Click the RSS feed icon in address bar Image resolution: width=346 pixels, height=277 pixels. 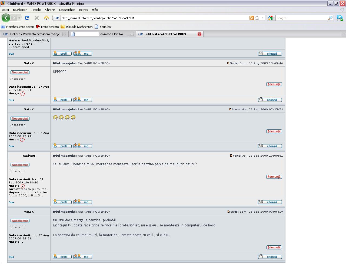click(x=251, y=18)
